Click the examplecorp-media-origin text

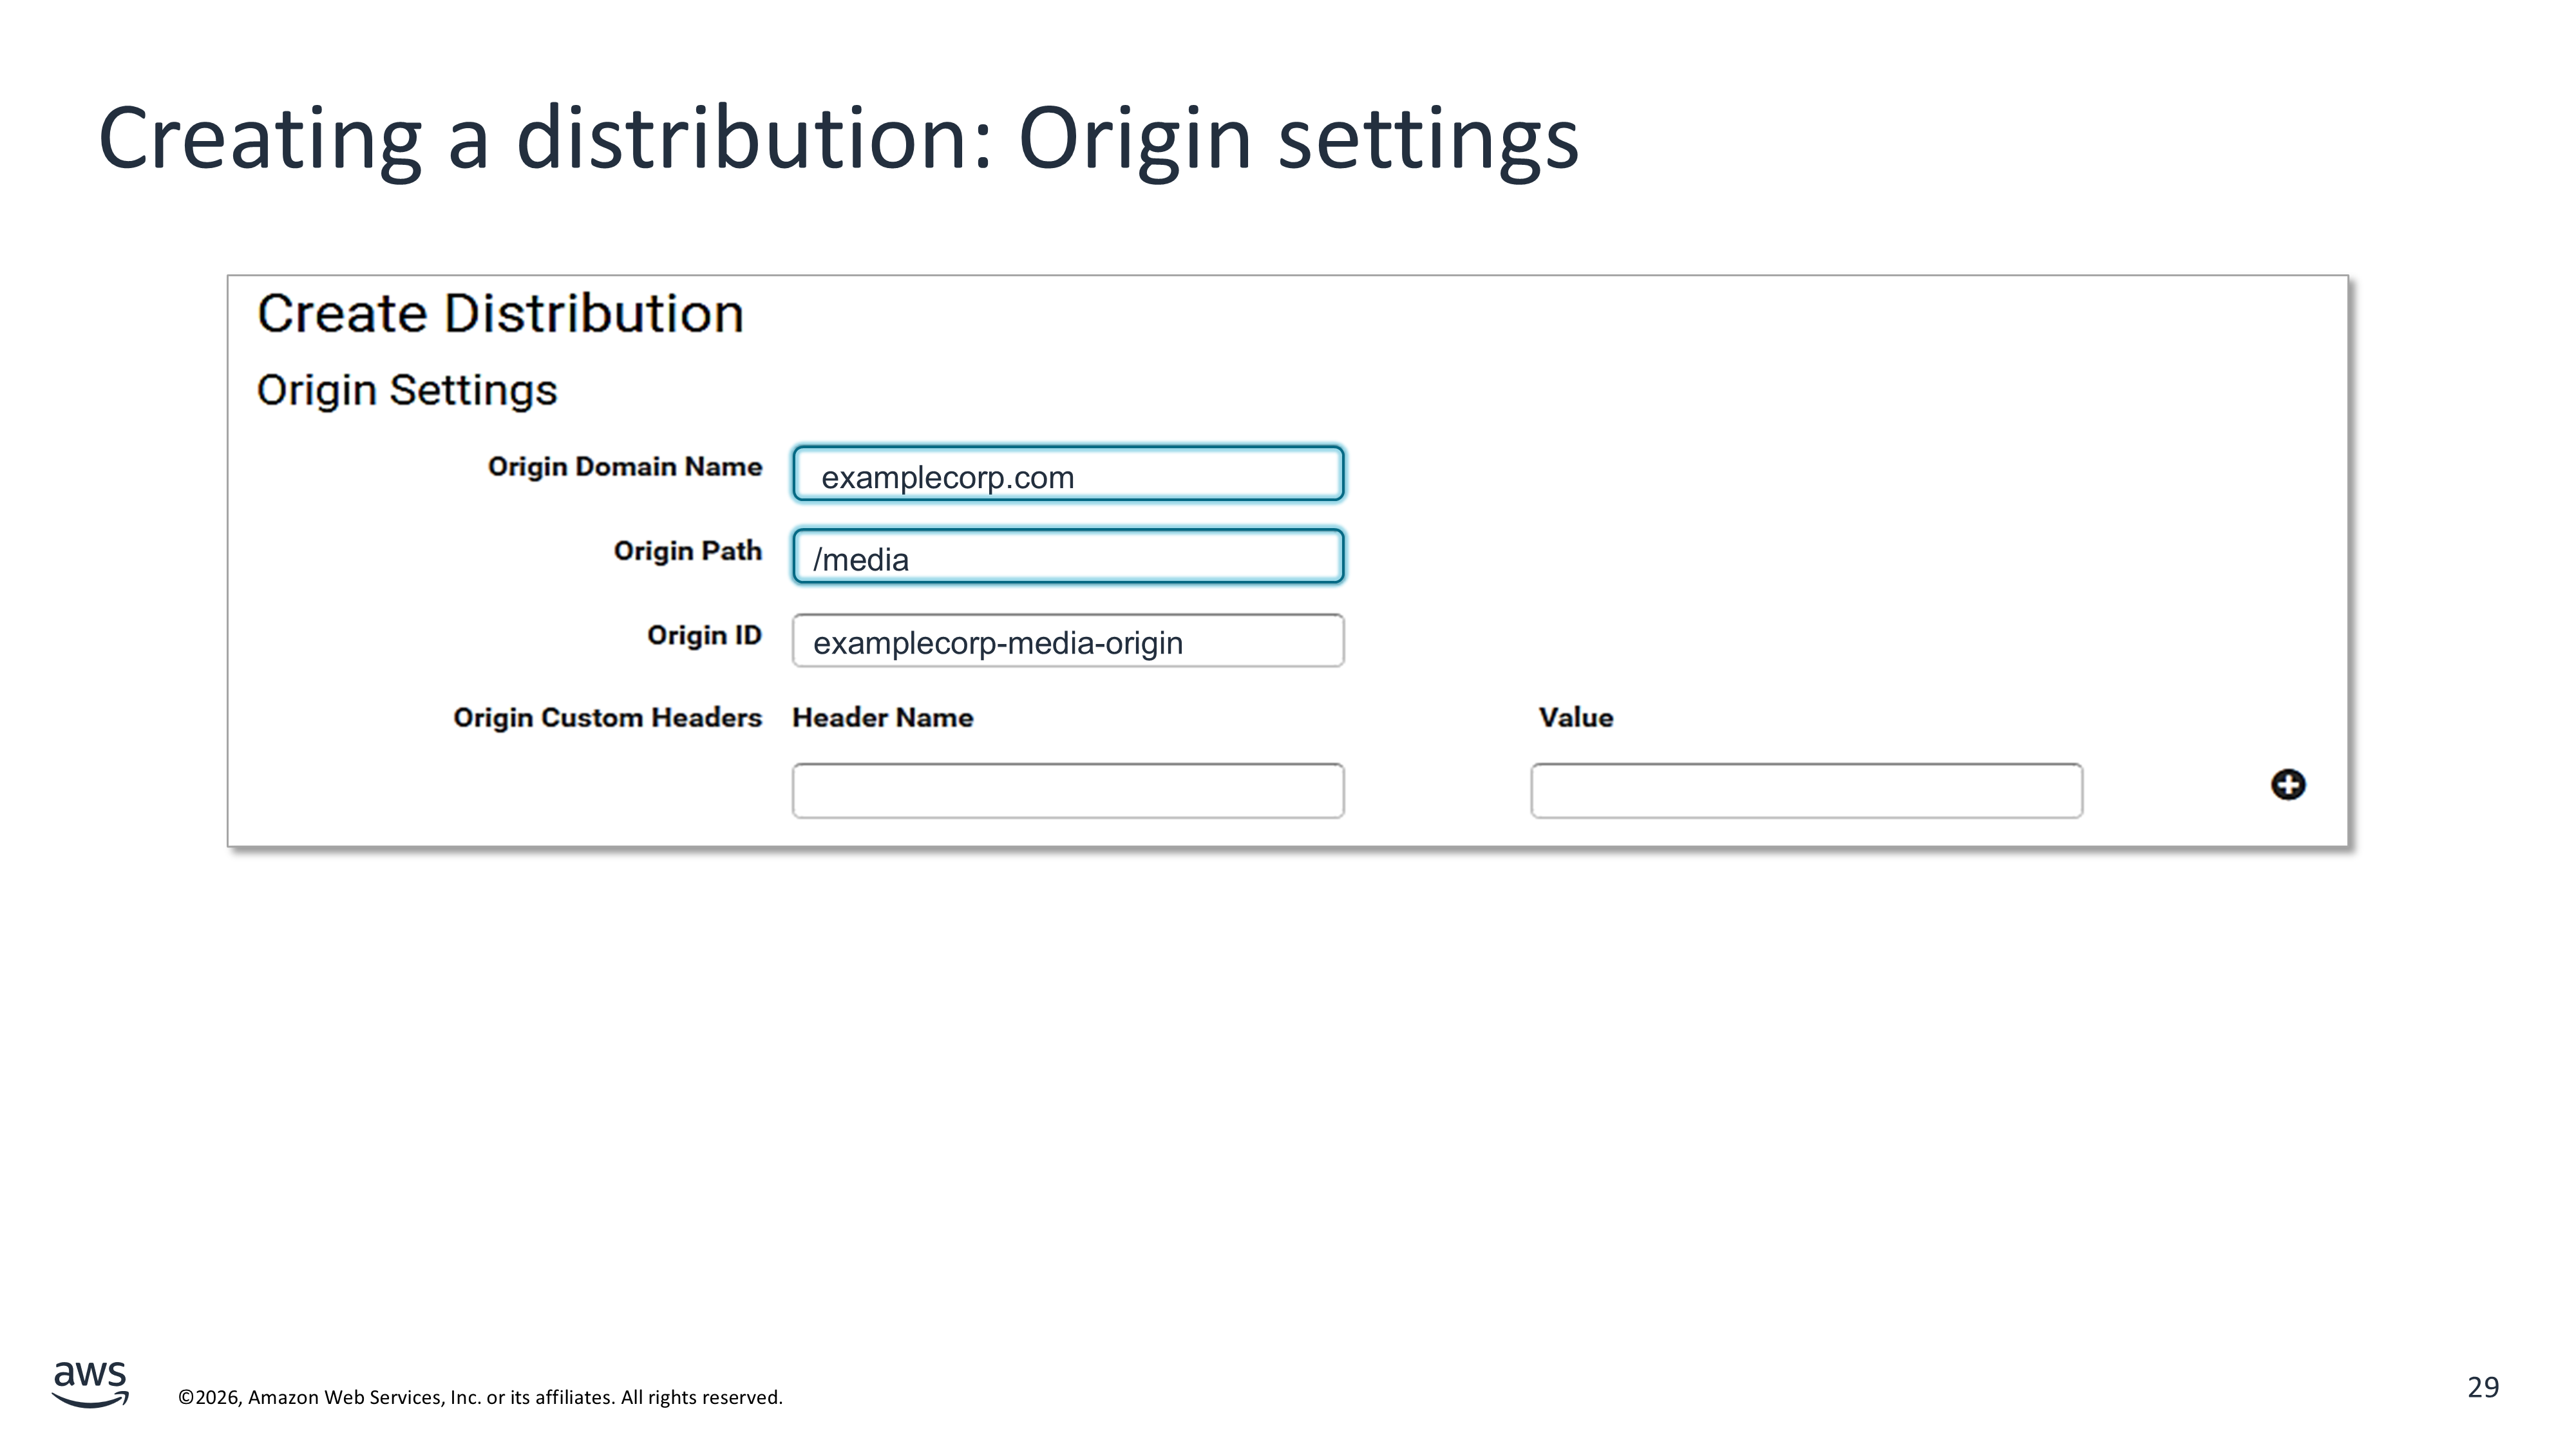click(997, 643)
